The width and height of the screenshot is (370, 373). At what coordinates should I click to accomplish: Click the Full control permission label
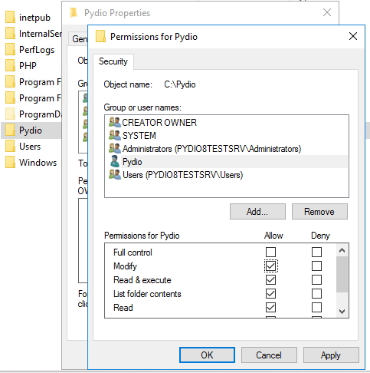133,253
